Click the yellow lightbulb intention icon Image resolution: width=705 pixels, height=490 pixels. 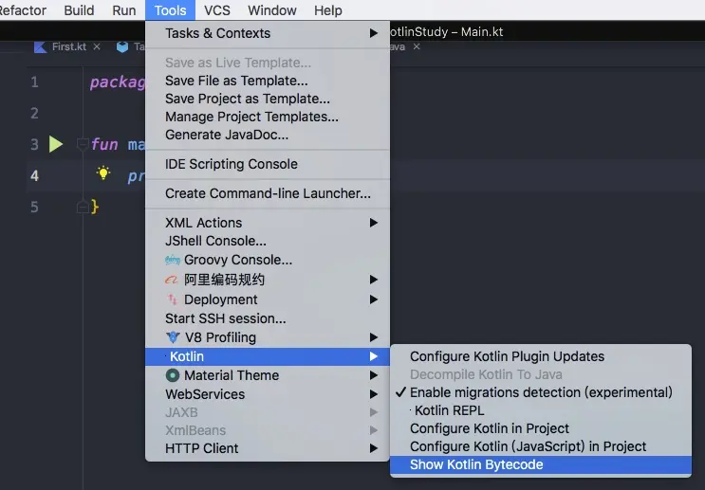point(103,173)
